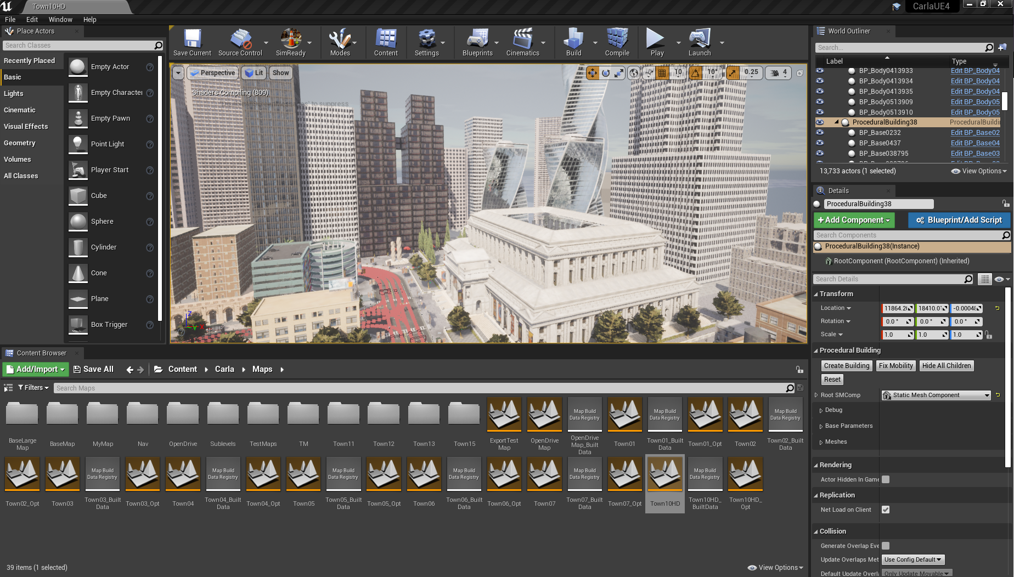Open the Static Mesh Component dropdown
This screenshot has width=1014, height=577.
(936, 395)
